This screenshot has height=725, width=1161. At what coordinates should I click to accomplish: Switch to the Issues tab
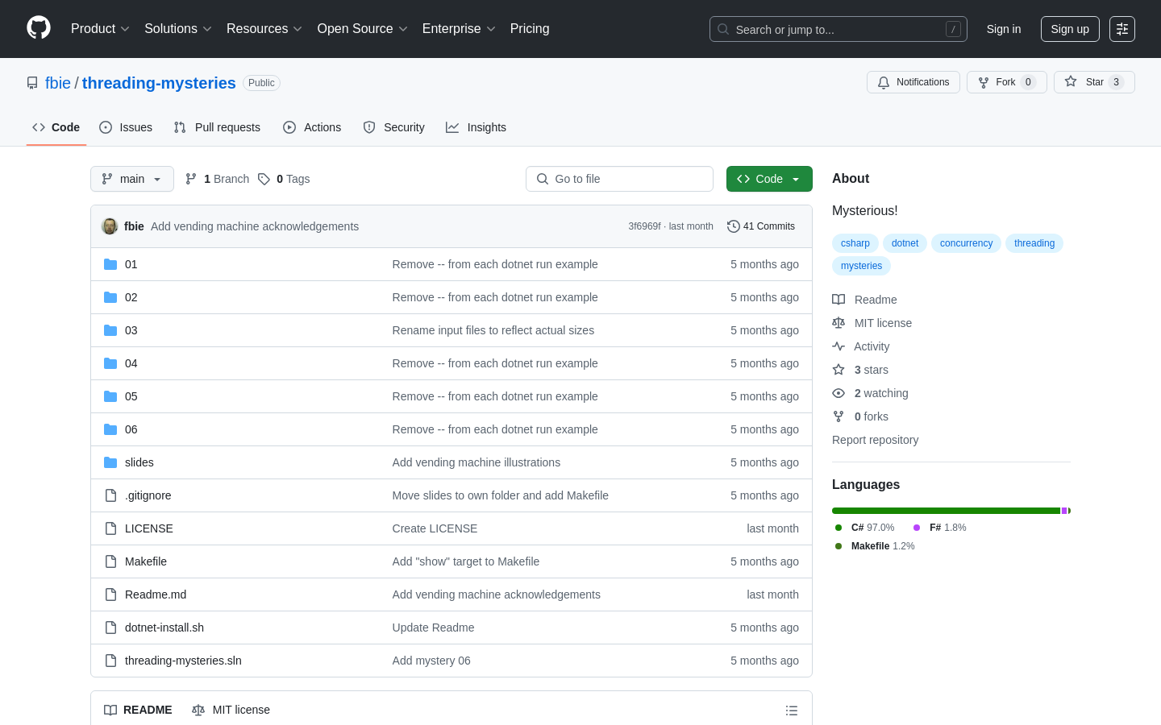[126, 127]
